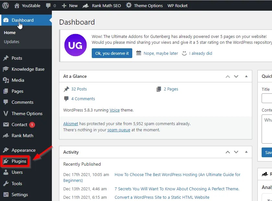Click the Tools wrench icon
272x201 pixels.
[6, 183]
